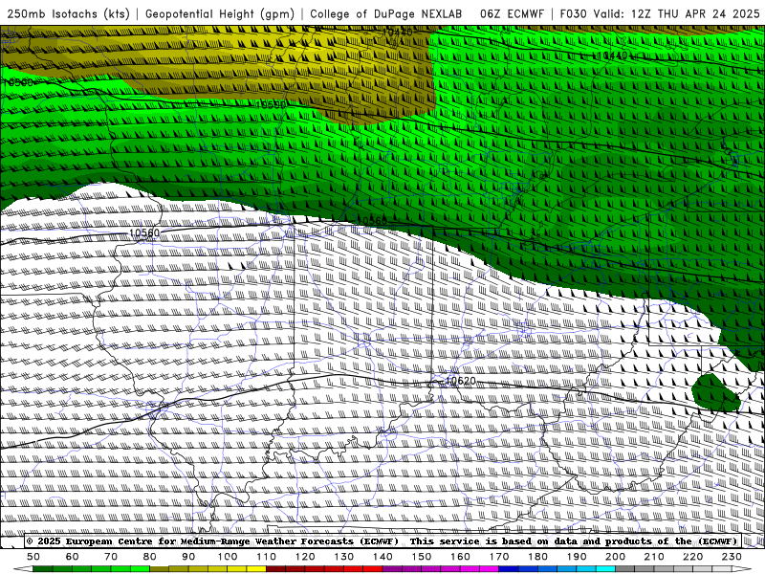Click the 10560 label on the white area
Screen dimensions: 765x574
point(144,232)
